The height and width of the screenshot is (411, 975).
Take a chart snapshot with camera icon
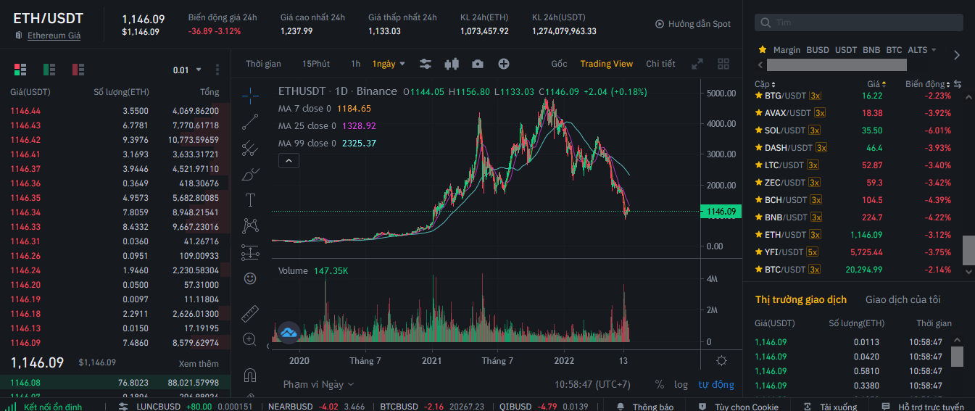477,64
